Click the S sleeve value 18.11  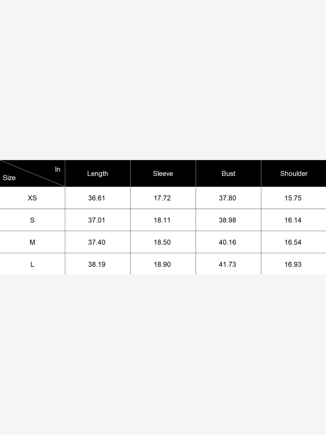(162, 220)
